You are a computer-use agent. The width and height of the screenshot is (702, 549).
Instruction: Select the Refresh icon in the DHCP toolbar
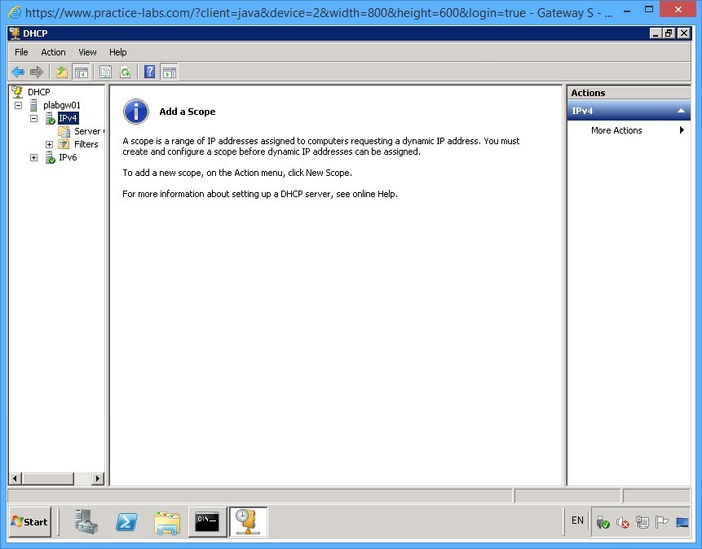tap(125, 72)
